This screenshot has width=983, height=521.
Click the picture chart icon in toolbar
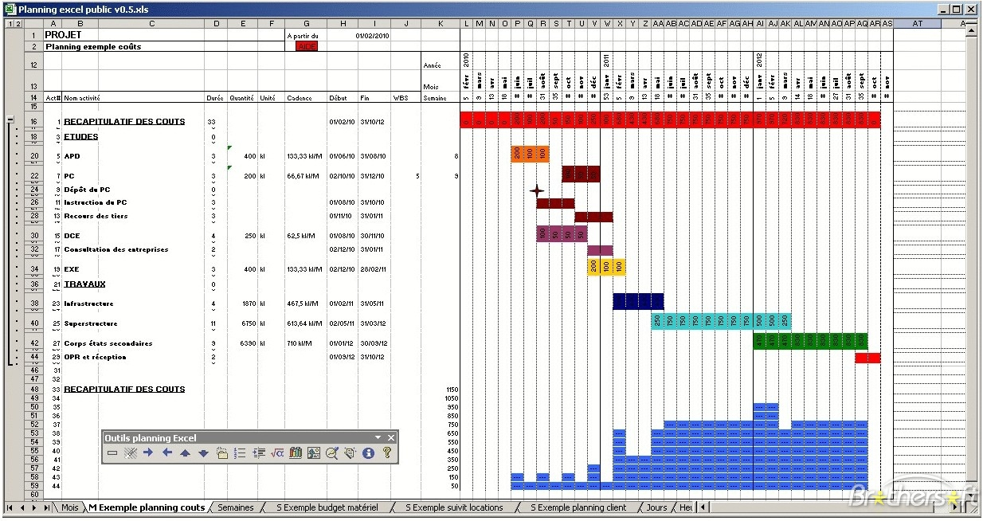(313, 453)
